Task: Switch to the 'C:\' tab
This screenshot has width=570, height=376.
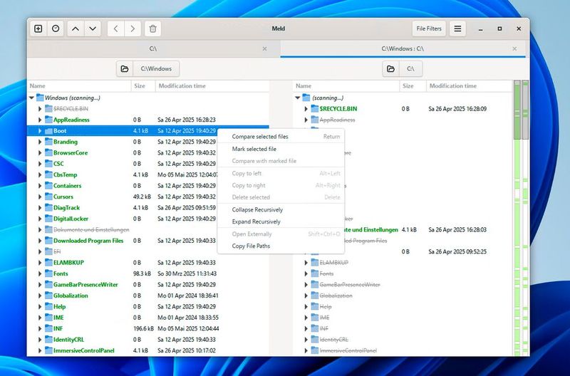Action: (152, 48)
